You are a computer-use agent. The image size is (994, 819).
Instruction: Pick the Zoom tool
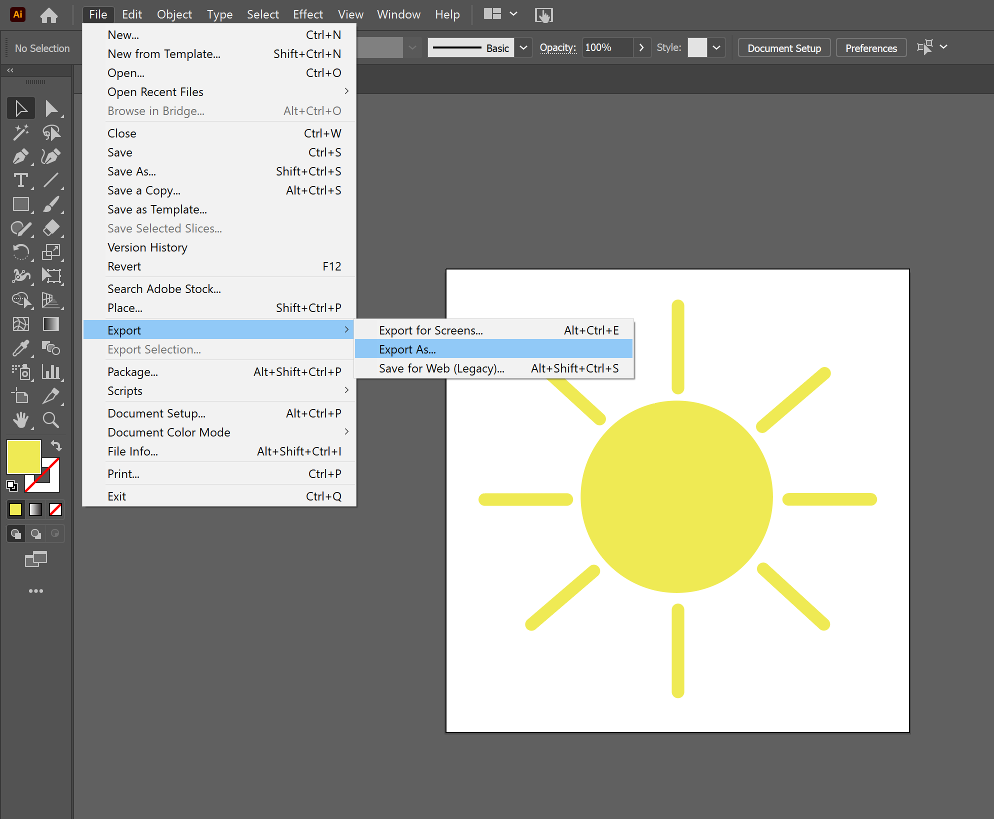coord(50,420)
